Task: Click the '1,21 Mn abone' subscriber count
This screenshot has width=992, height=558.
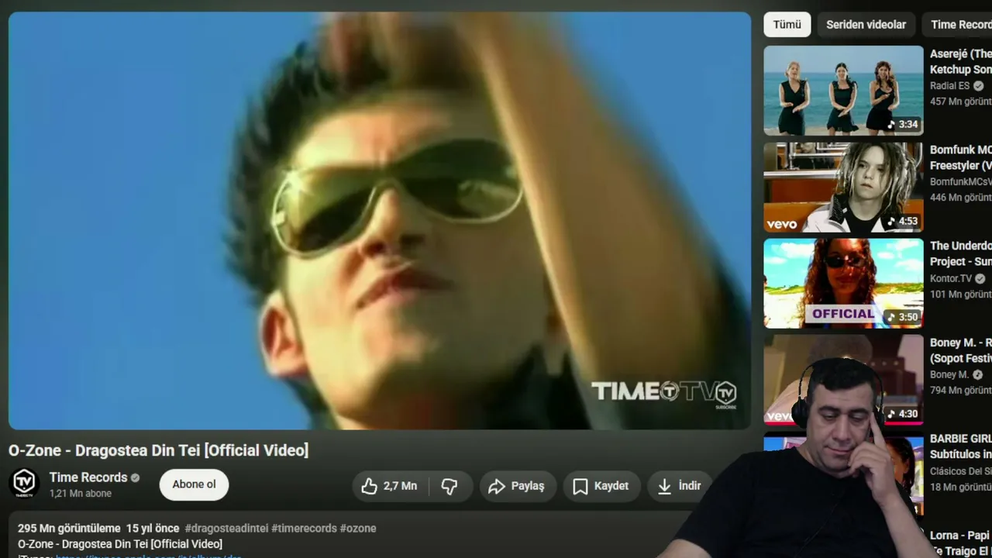Action: pyautogui.click(x=81, y=494)
